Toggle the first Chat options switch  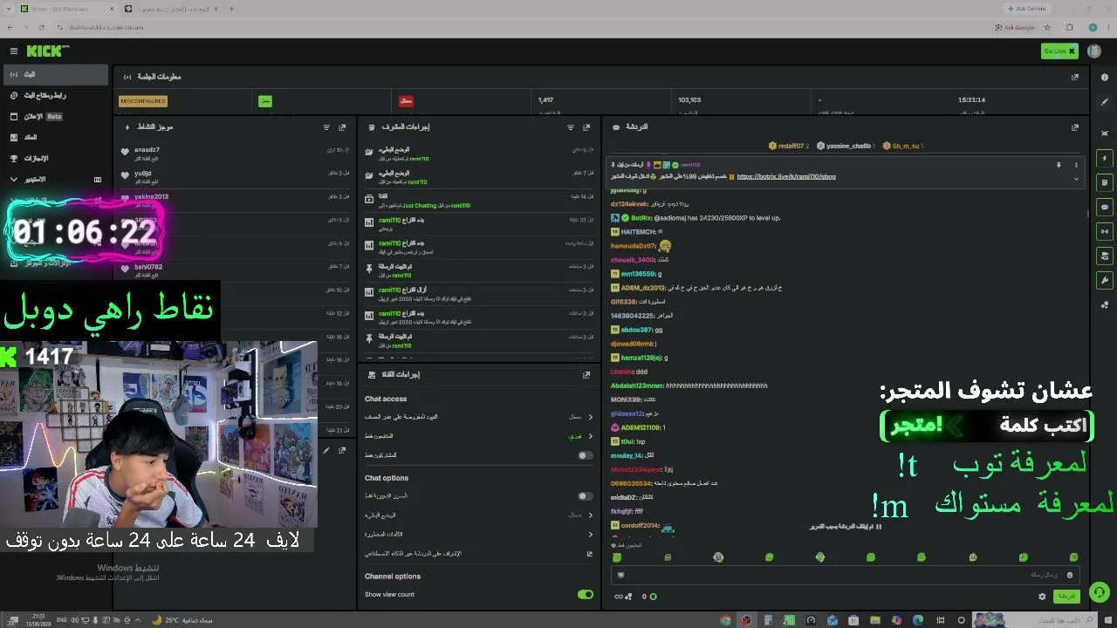[x=586, y=496]
